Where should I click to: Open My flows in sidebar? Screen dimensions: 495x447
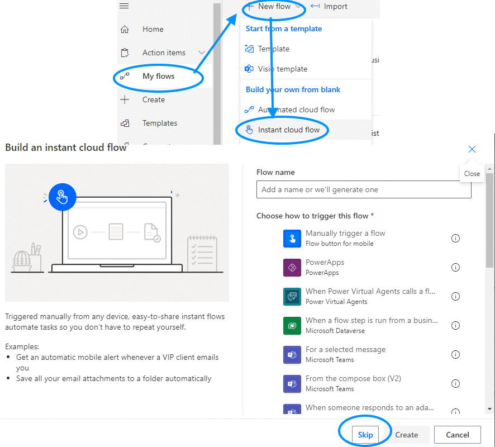[x=159, y=76]
